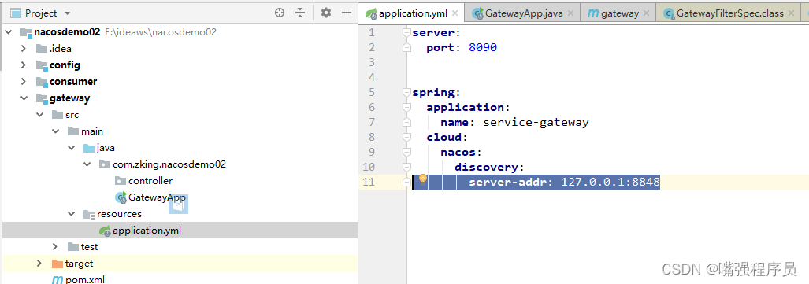809x284 pixels.
Task: Expand the target folder arrow
Action: pyautogui.click(x=39, y=264)
